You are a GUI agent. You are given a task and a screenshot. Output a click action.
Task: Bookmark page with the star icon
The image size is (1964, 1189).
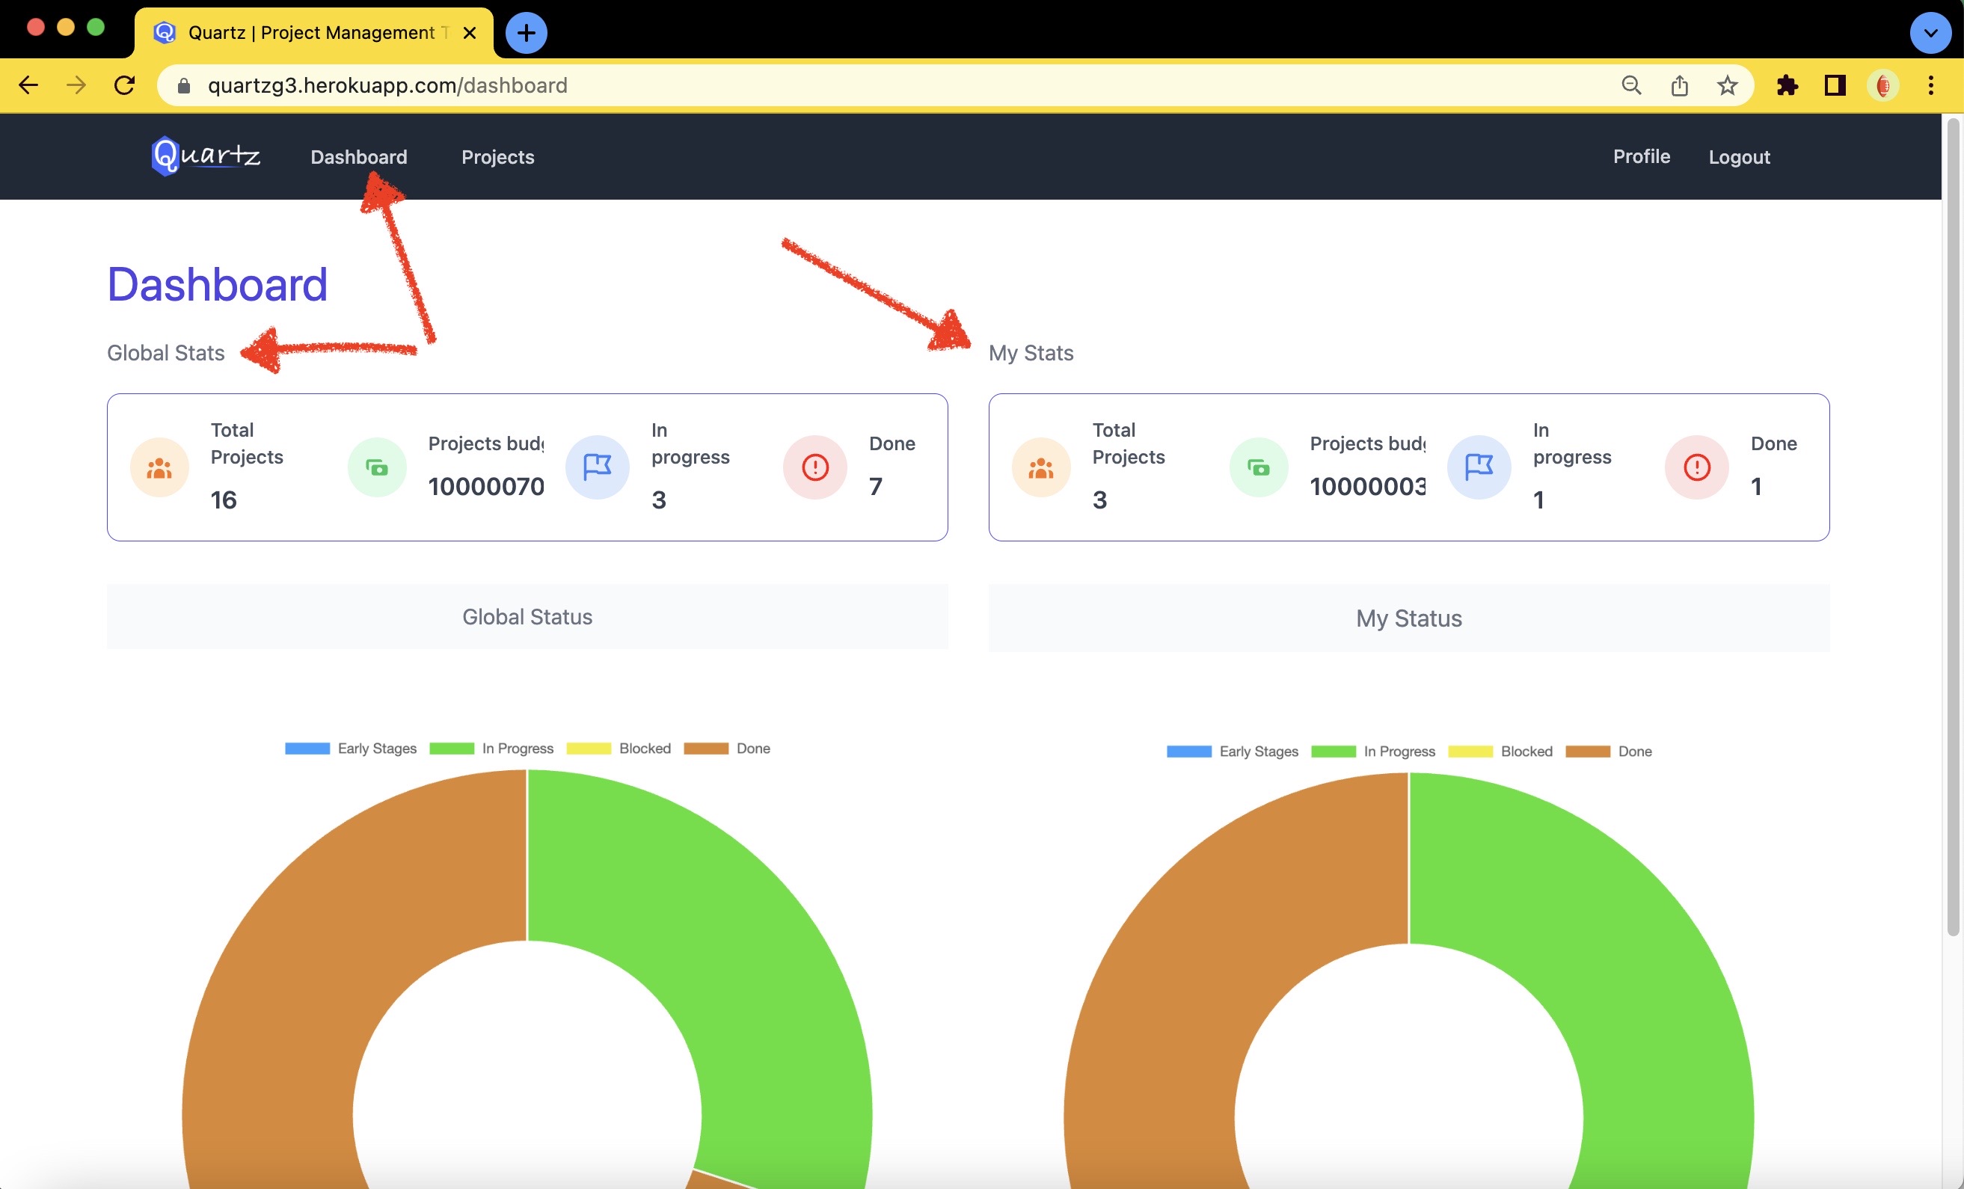tap(1726, 85)
